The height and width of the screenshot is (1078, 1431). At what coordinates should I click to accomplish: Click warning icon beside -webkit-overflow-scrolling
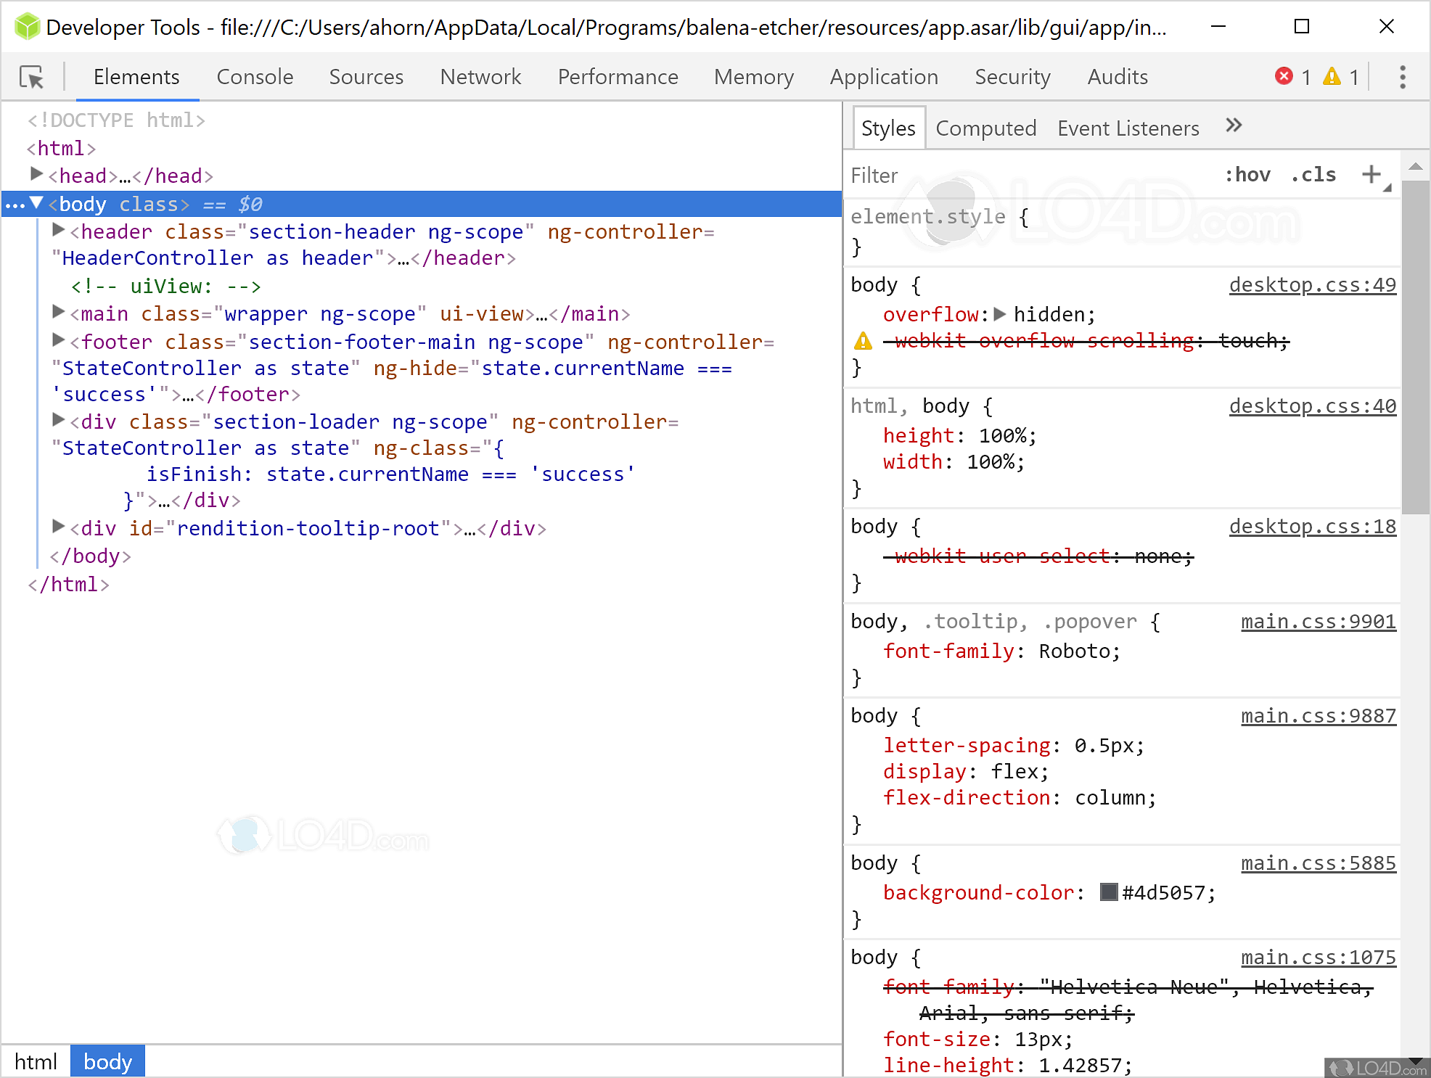pos(863,341)
